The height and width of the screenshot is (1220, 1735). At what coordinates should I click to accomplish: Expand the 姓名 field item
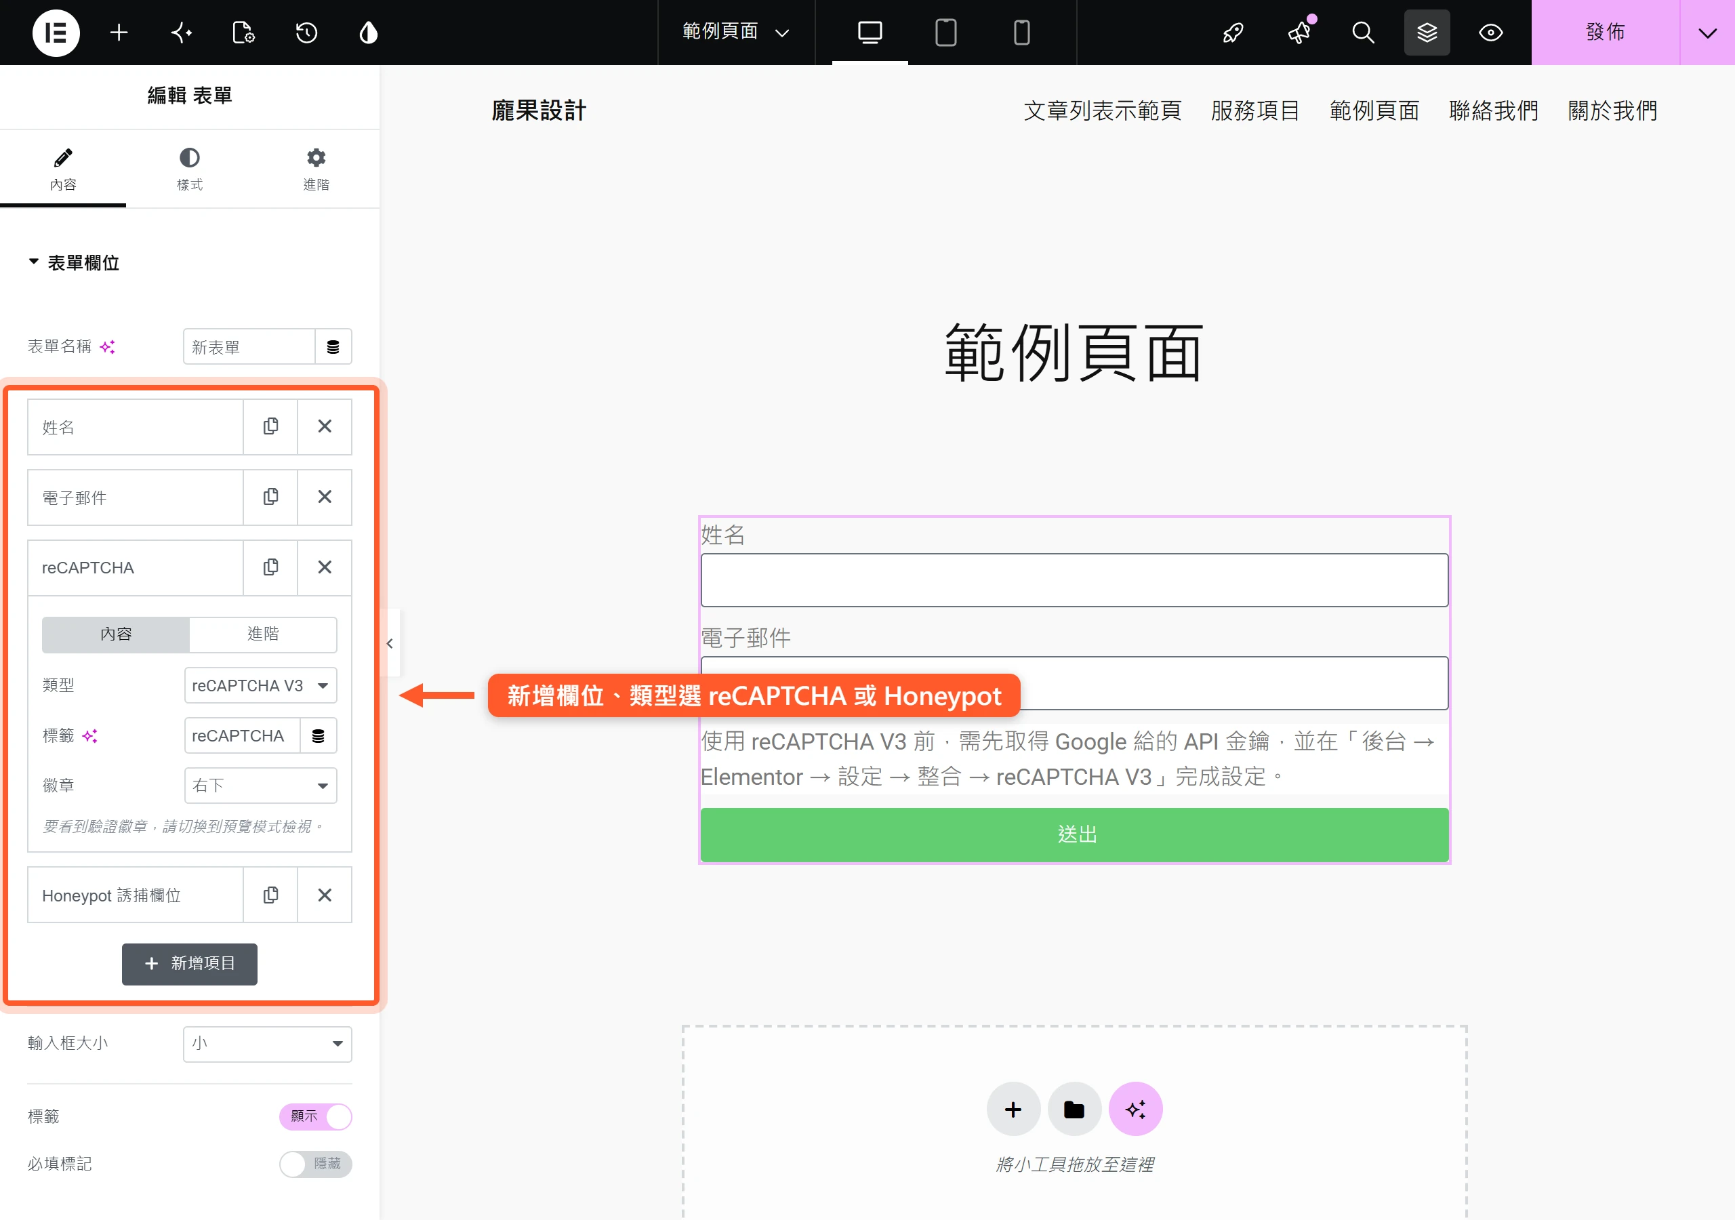click(136, 427)
